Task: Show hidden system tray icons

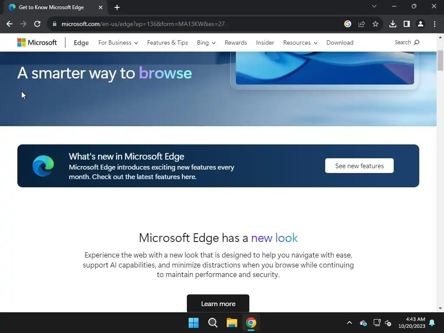Action: click(x=349, y=323)
